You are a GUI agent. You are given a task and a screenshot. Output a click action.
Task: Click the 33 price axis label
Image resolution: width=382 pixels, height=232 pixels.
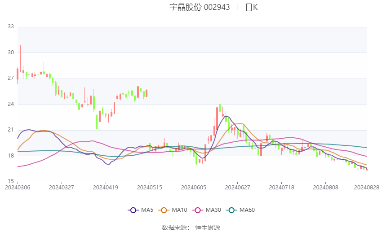(x=11, y=26)
